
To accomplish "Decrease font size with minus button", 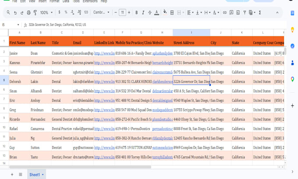I will coord(116,13).
